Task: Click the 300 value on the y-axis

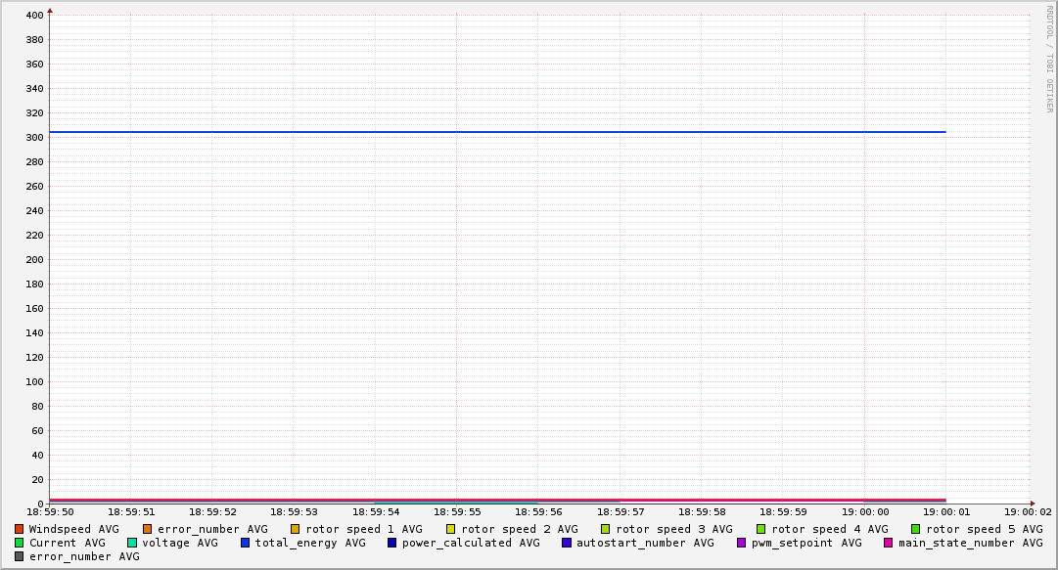Action: point(35,138)
